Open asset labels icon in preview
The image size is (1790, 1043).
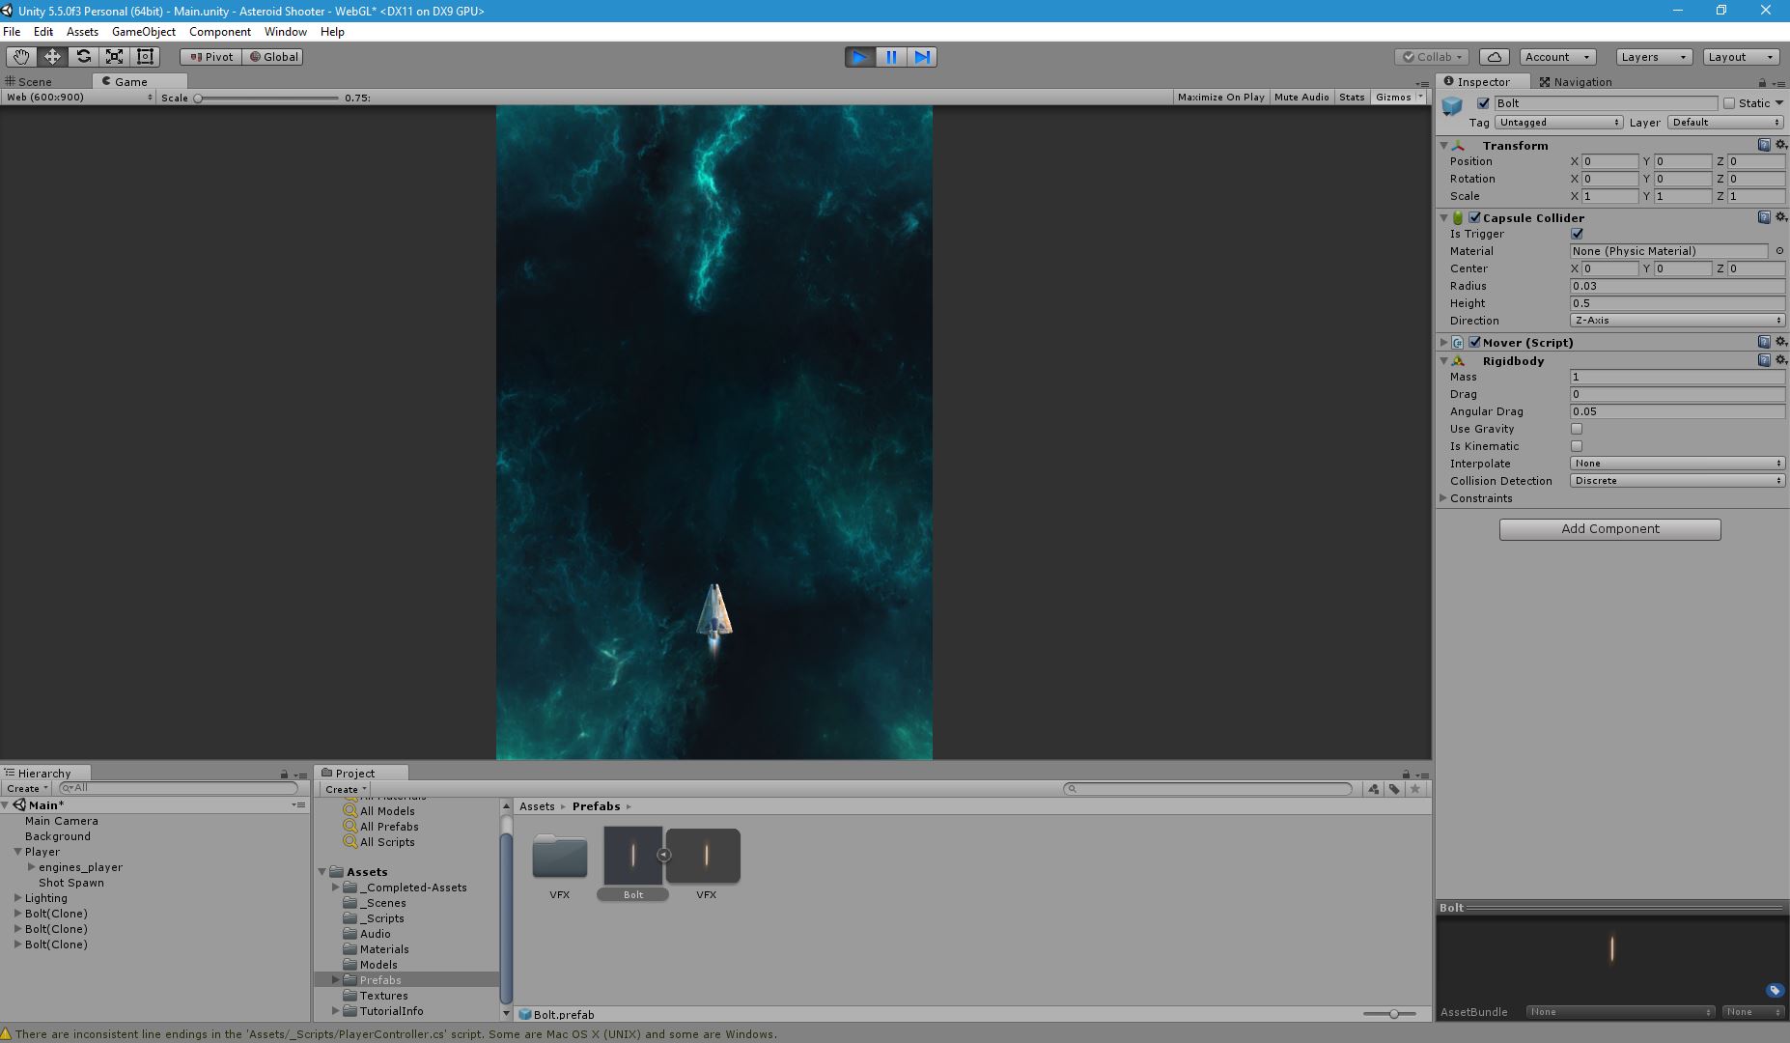coord(1775,990)
